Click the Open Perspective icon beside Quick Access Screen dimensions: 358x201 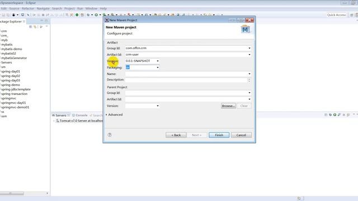(352, 15)
